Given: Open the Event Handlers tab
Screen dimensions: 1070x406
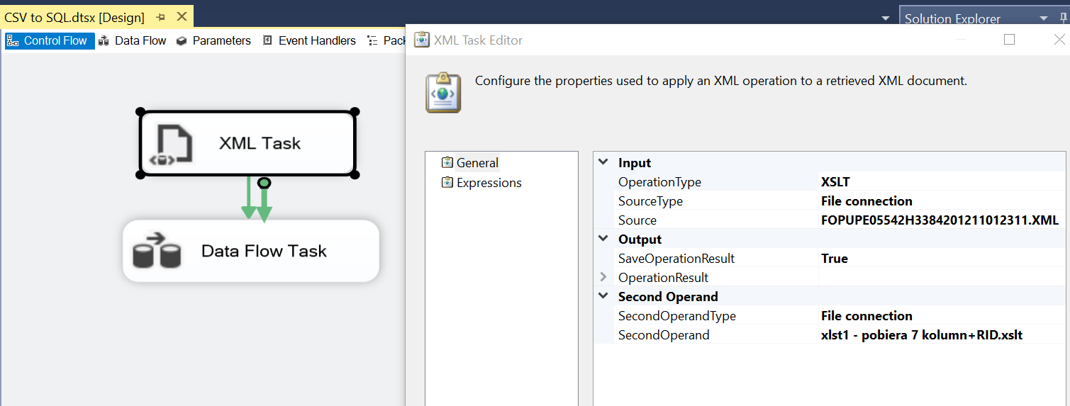Looking at the screenshot, I should pyautogui.click(x=309, y=41).
